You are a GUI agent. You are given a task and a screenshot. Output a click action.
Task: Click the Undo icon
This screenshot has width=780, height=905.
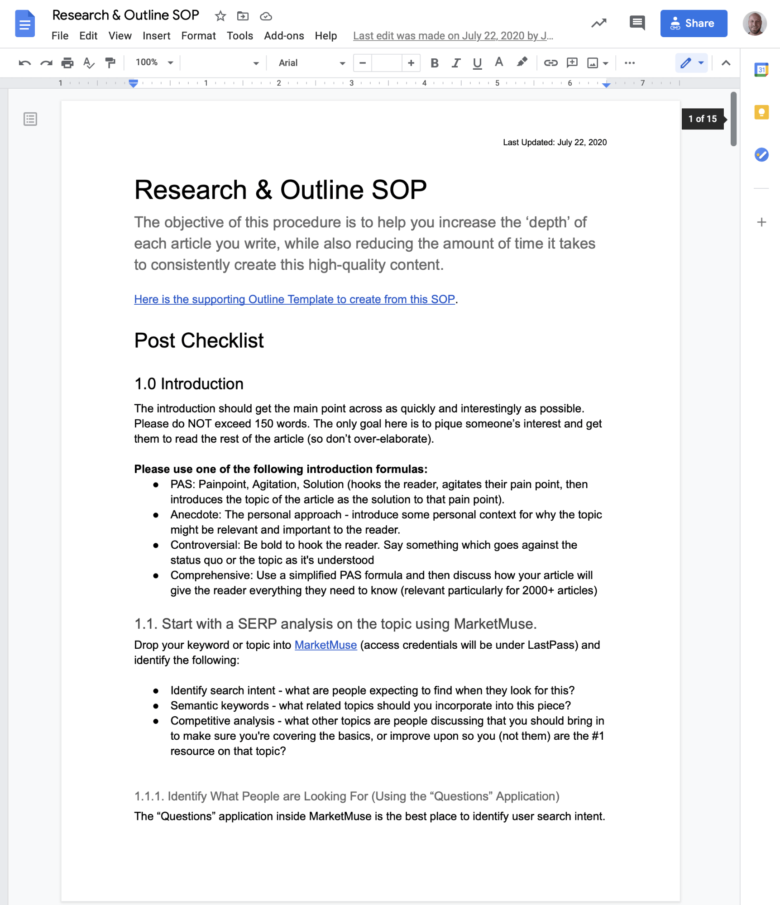(25, 63)
